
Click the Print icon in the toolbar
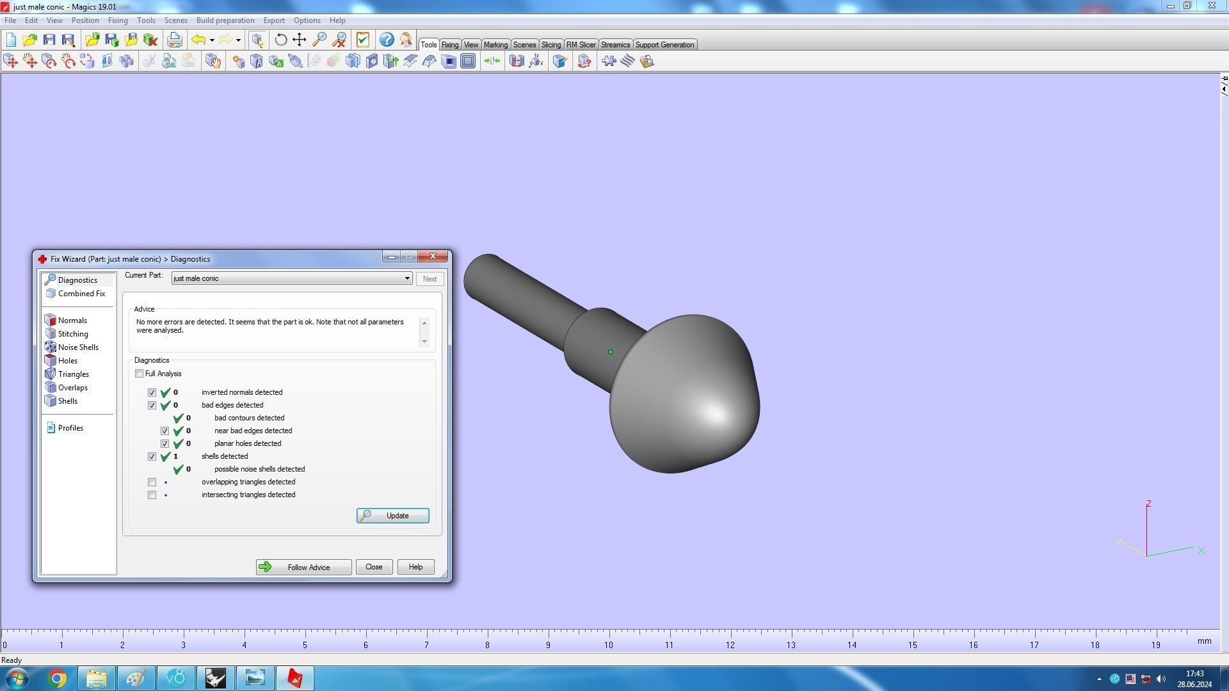(174, 40)
